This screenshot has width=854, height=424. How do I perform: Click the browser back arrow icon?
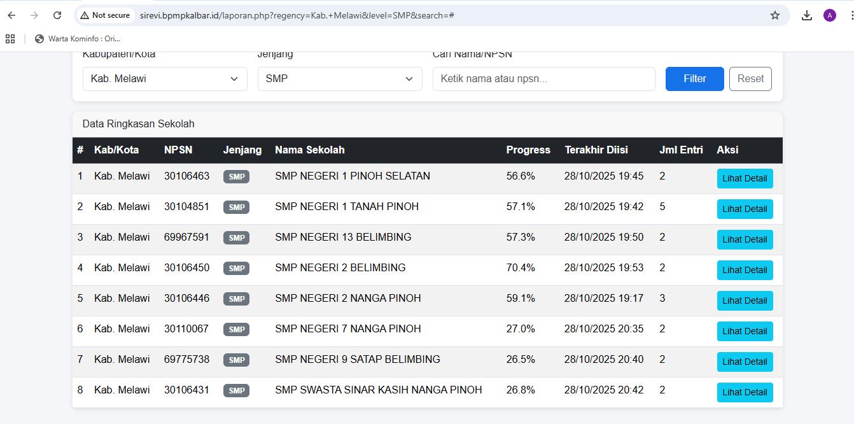11,15
